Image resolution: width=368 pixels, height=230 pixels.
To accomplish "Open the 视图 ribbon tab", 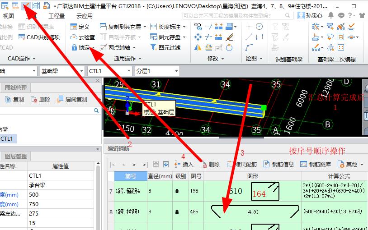I will (x=9, y=16).
